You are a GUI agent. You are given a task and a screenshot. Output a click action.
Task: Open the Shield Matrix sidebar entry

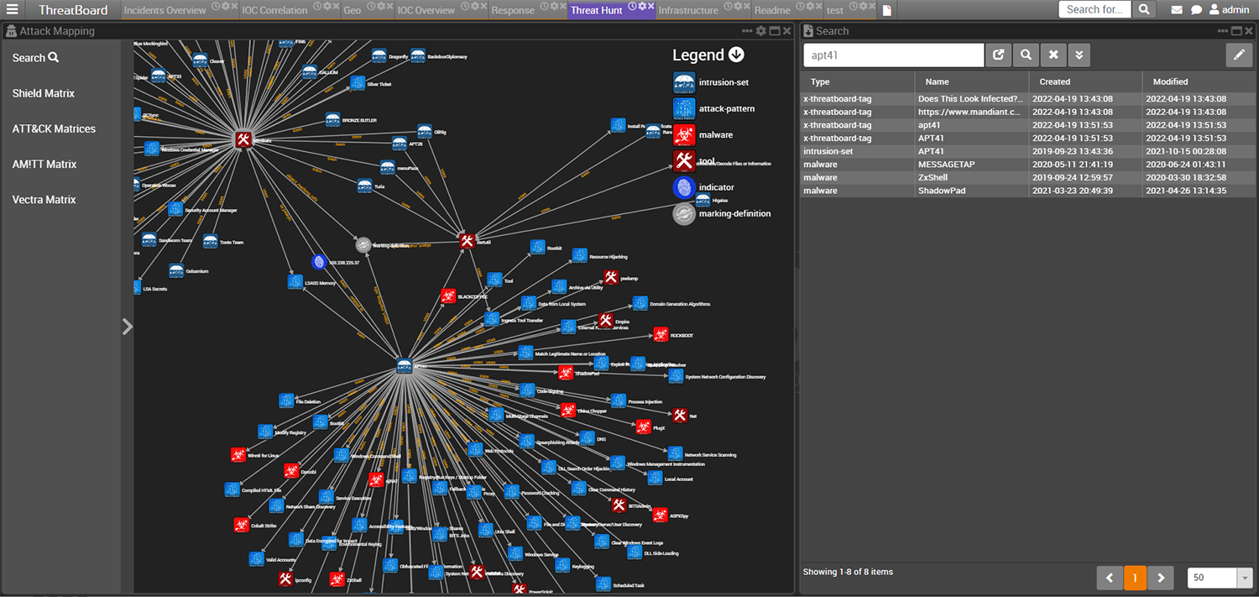pyautogui.click(x=44, y=93)
